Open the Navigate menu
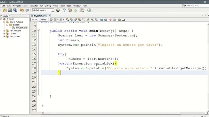Viewport: 209px width, 117px height. coord(17,6)
